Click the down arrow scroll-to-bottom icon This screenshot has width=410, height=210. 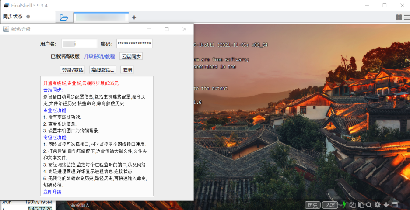[x=386, y=205]
